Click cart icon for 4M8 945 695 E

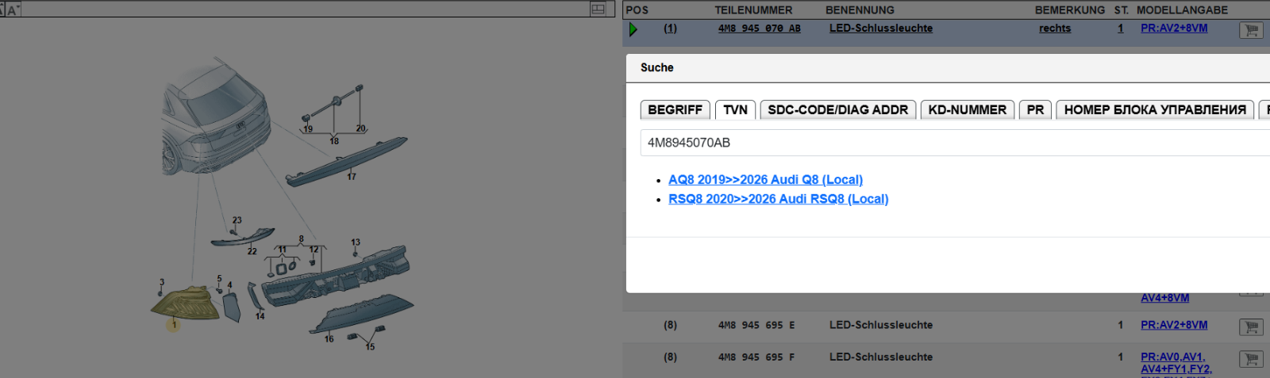click(1251, 326)
